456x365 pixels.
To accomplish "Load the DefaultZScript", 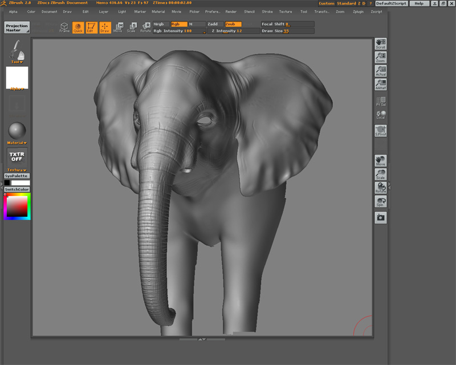I will (392, 3).
